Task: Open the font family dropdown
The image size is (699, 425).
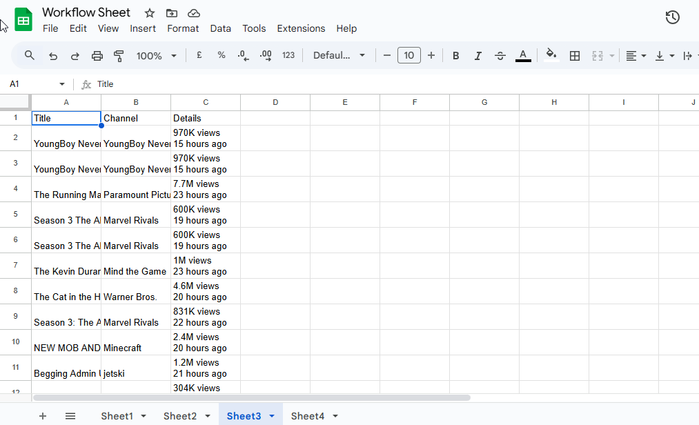Action: [339, 55]
